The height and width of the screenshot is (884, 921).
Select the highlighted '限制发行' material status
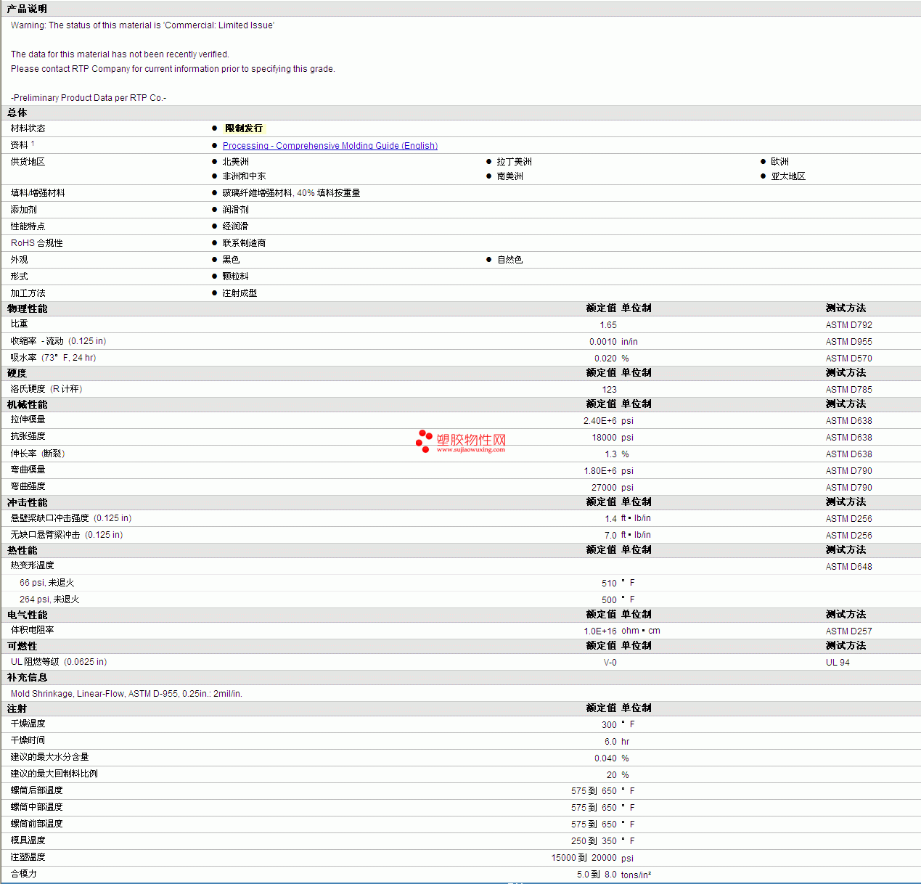tap(244, 128)
